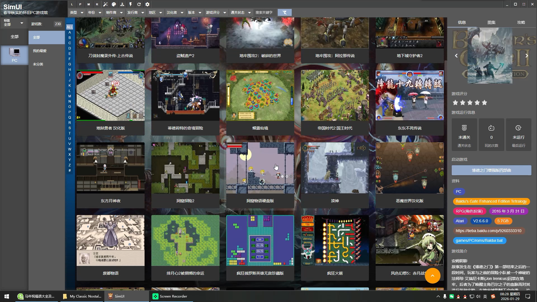
Task: Toggle the L layout mode button
Action: coord(72,4)
